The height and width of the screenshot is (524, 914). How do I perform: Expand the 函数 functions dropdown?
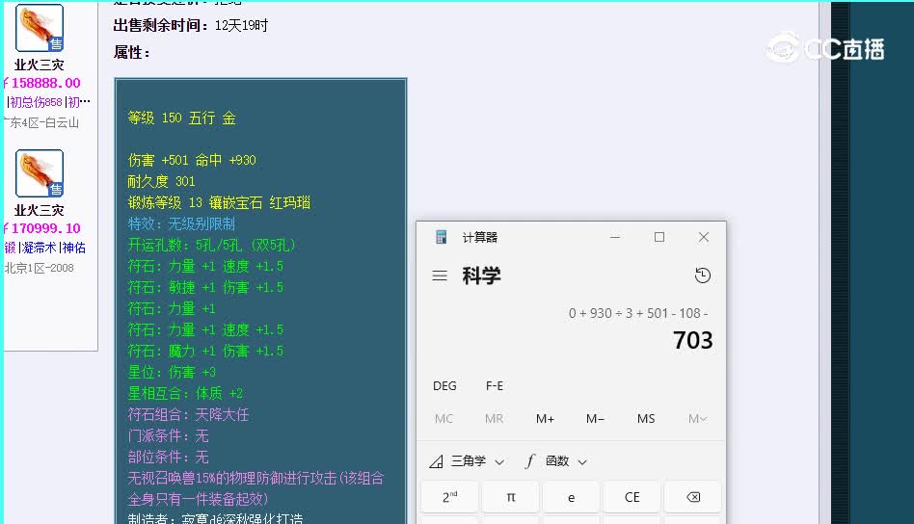[x=556, y=461]
